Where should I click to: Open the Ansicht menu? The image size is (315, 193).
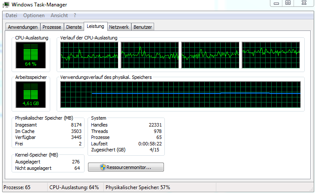pyautogui.click(x=59, y=15)
